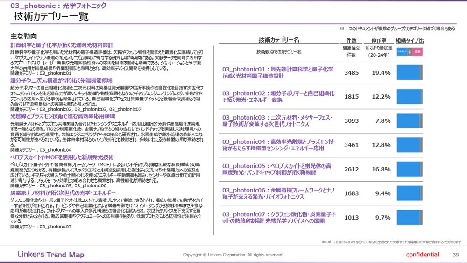The width and height of the screenshot is (467, 263).
Task: Open category '03_photonic04:高効率光触媒とプラズモン技術'
Action: coord(278,145)
